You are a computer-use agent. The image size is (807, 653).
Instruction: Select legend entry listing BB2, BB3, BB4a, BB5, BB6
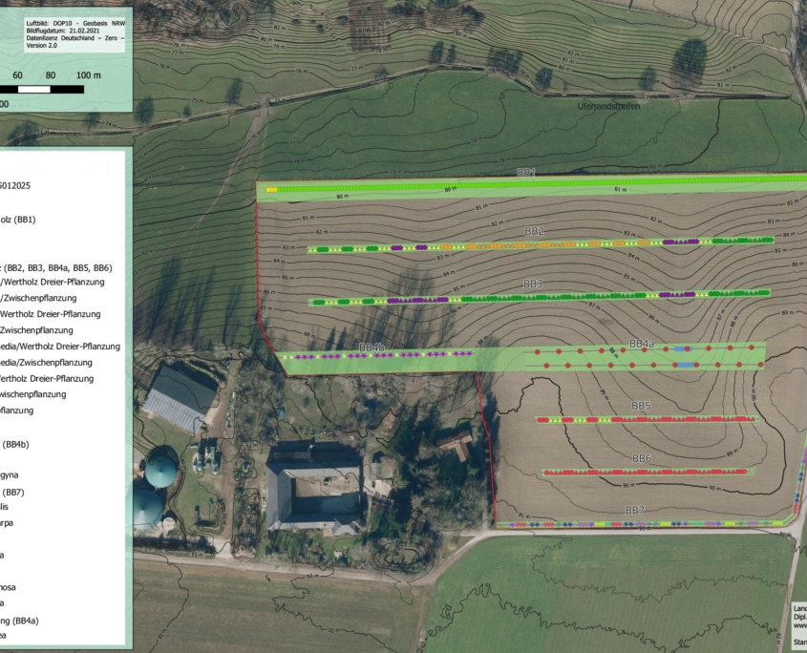point(57,267)
